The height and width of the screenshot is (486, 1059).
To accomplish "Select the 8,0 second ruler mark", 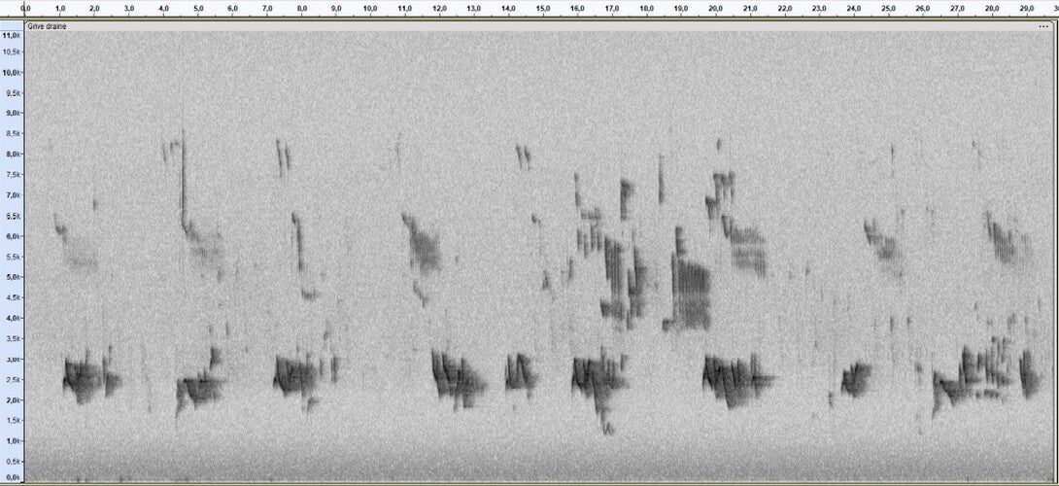I will click(x=302, y=9).
